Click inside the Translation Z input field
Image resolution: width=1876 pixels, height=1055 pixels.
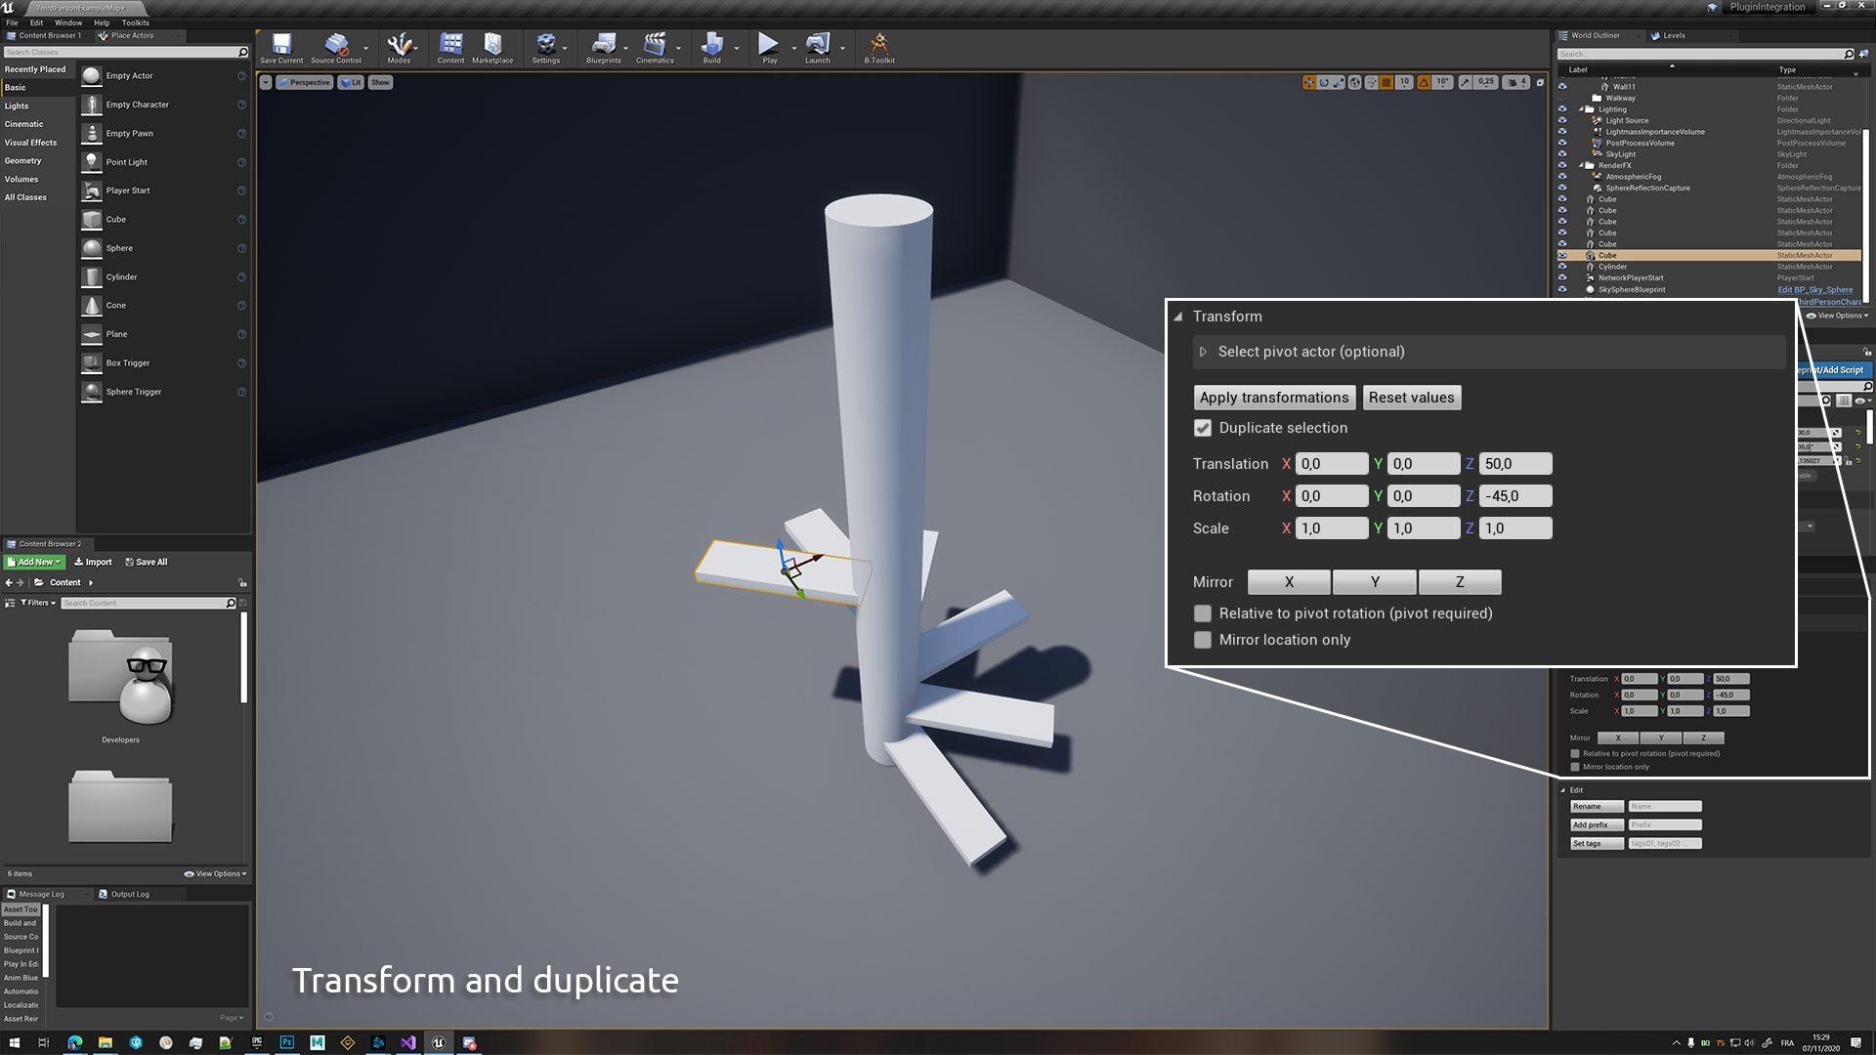(1515, 463)
